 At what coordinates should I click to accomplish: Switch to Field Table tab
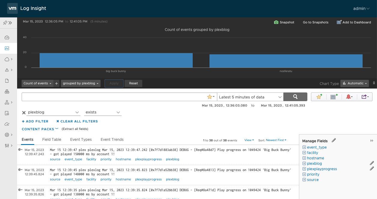coord(52,140)
